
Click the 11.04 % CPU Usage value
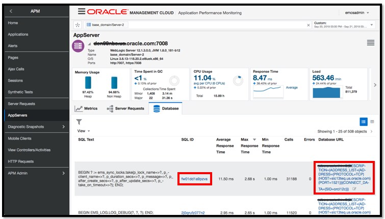click(x=204, y=78)
